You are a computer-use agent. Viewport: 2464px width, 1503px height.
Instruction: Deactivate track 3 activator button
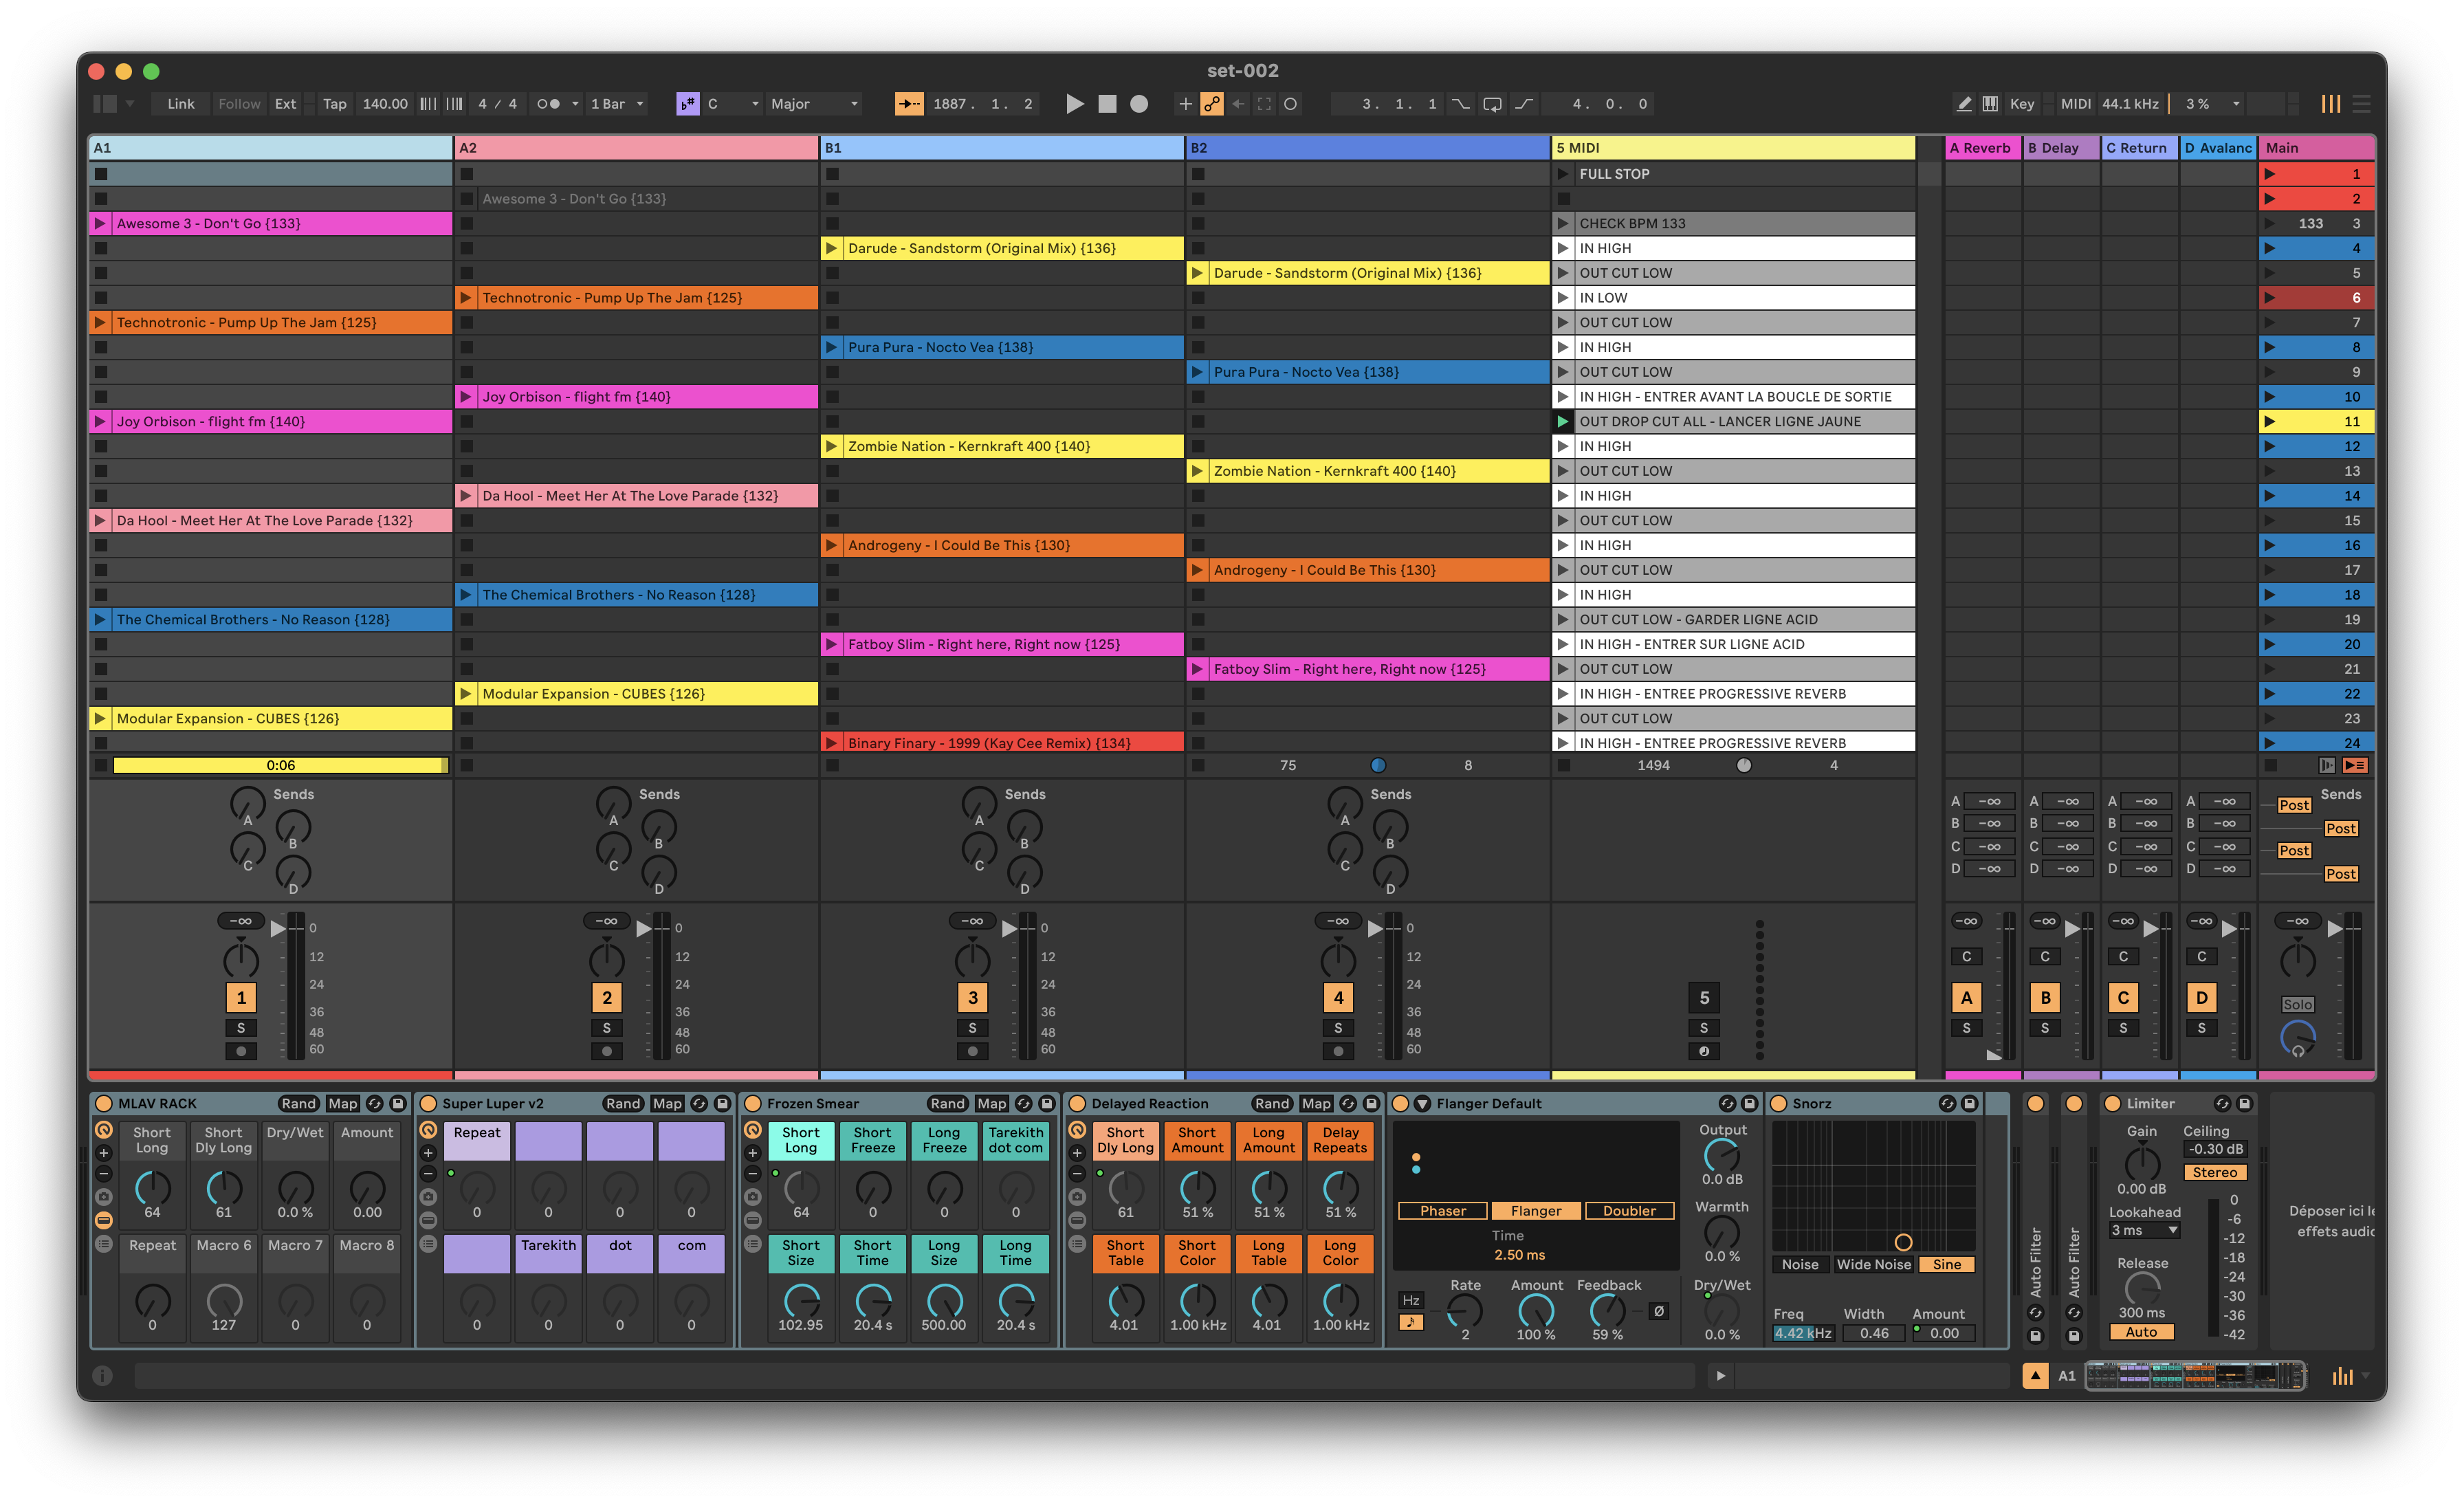(972, 997)
